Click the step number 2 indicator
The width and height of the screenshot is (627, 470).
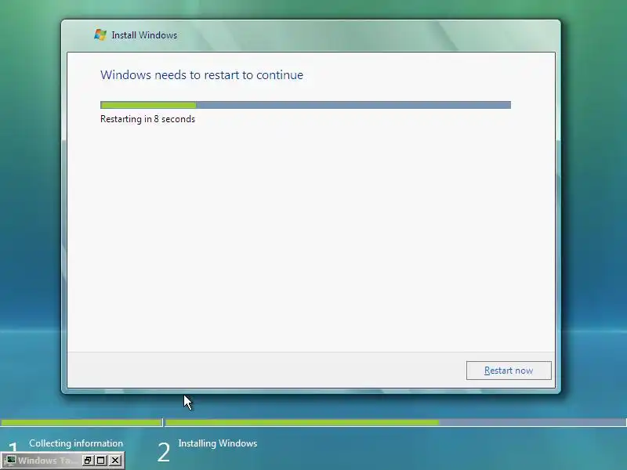[x=164, y=453]
